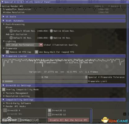Screen dimensions: 129x124
Task: Collapse the Post-Processing tree node
Action: (4, 24)
